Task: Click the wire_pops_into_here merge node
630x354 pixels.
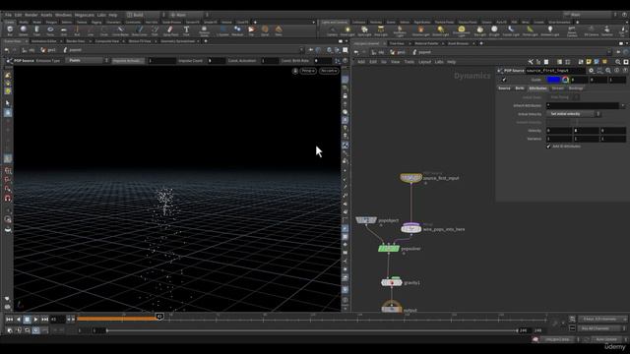Action: pos(411,229)
